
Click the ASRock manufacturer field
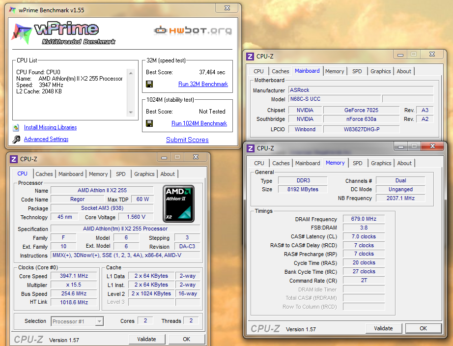tap(361, 90)
